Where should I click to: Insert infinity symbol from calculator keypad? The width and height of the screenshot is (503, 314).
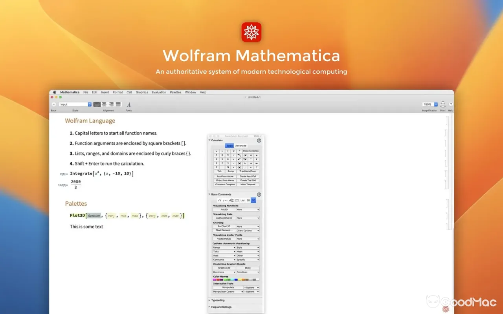(257, 163)
